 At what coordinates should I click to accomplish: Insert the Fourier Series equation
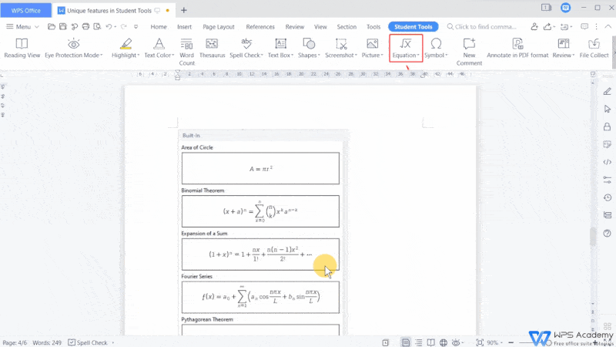point(260,297)
